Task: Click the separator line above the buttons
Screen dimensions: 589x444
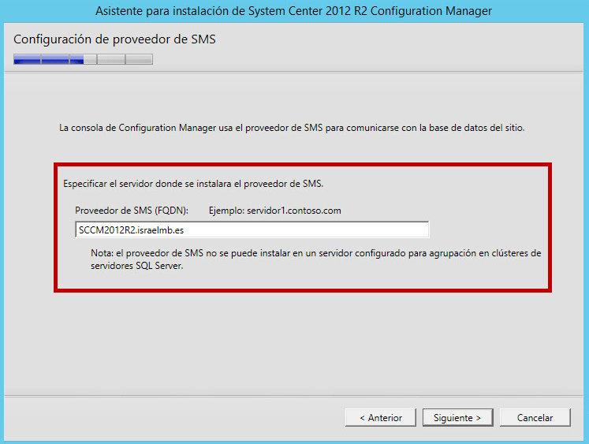Action: coord(294,395)
